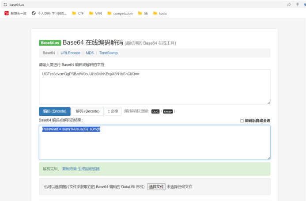This screenshot has height=201, width=306.
Task: Open the 联想头一波 bookmark
Action: pyautogui.click(x=15, y=13)
